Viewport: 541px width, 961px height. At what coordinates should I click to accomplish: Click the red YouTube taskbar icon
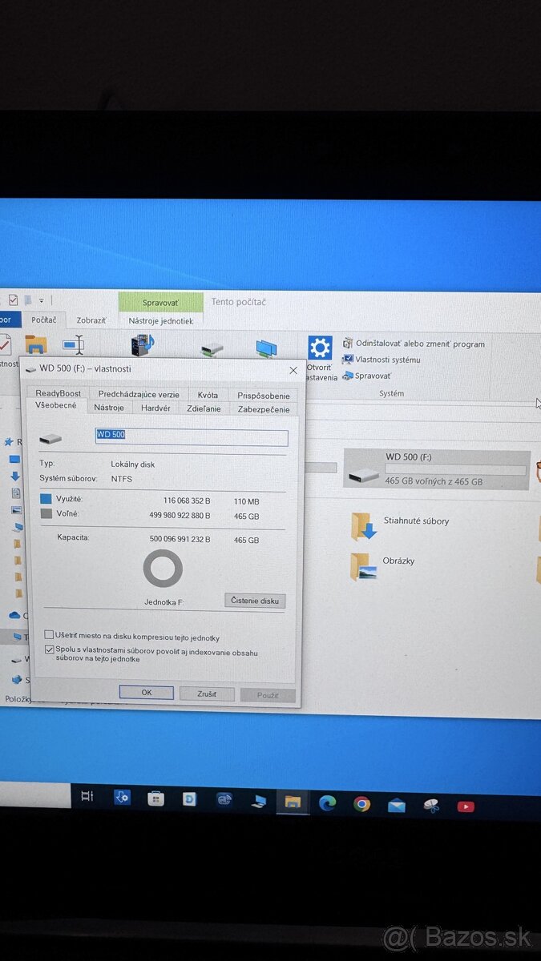(x=466, y=806)
